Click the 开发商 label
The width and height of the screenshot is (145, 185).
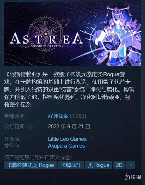pyautogui.click(x=12, y=139)
